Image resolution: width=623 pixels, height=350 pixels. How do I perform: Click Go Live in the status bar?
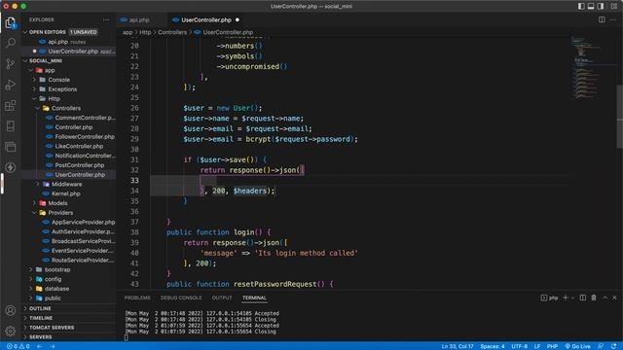[577, 346]
